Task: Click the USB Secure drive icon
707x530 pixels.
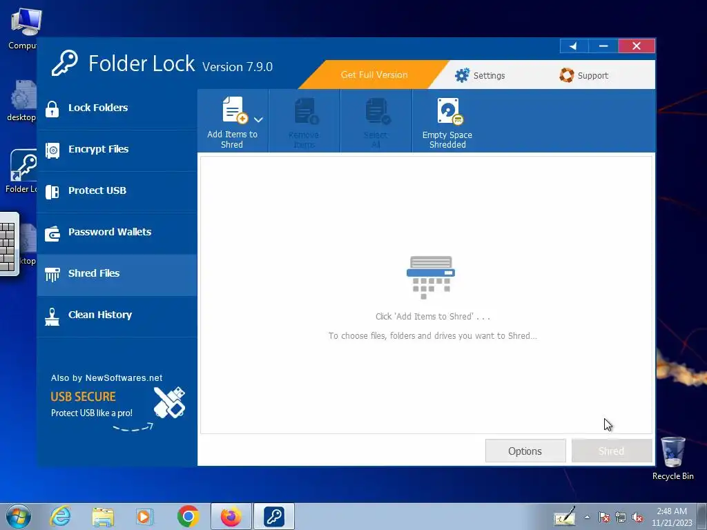Action: 170,402
